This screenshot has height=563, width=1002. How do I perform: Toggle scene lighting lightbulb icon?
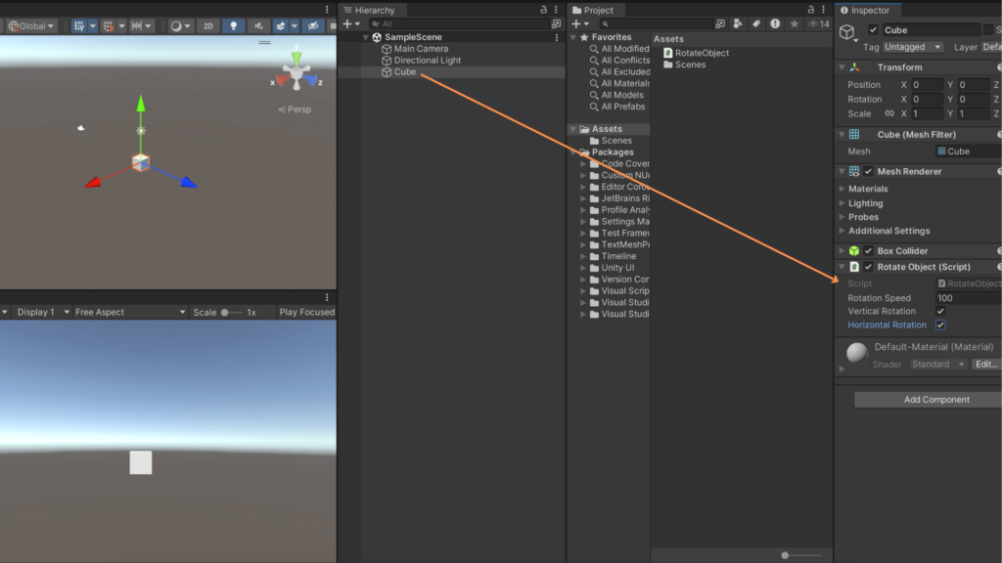tap(233, 26)
